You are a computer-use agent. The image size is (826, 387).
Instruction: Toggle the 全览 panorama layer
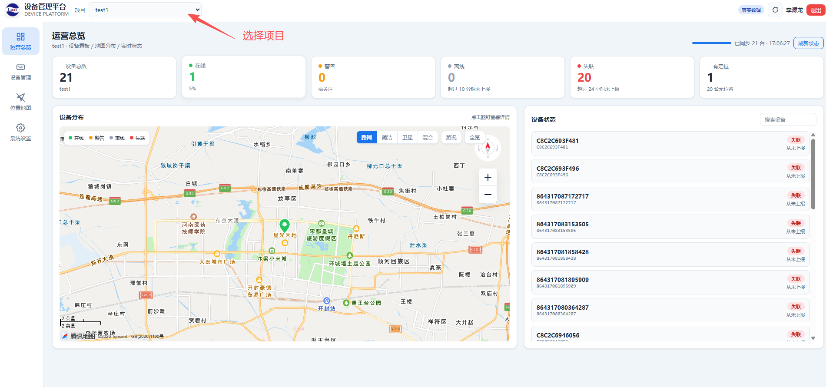coord(475,137)
